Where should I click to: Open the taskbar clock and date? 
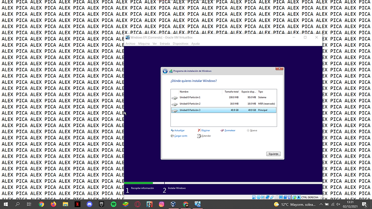pos(350,204)
